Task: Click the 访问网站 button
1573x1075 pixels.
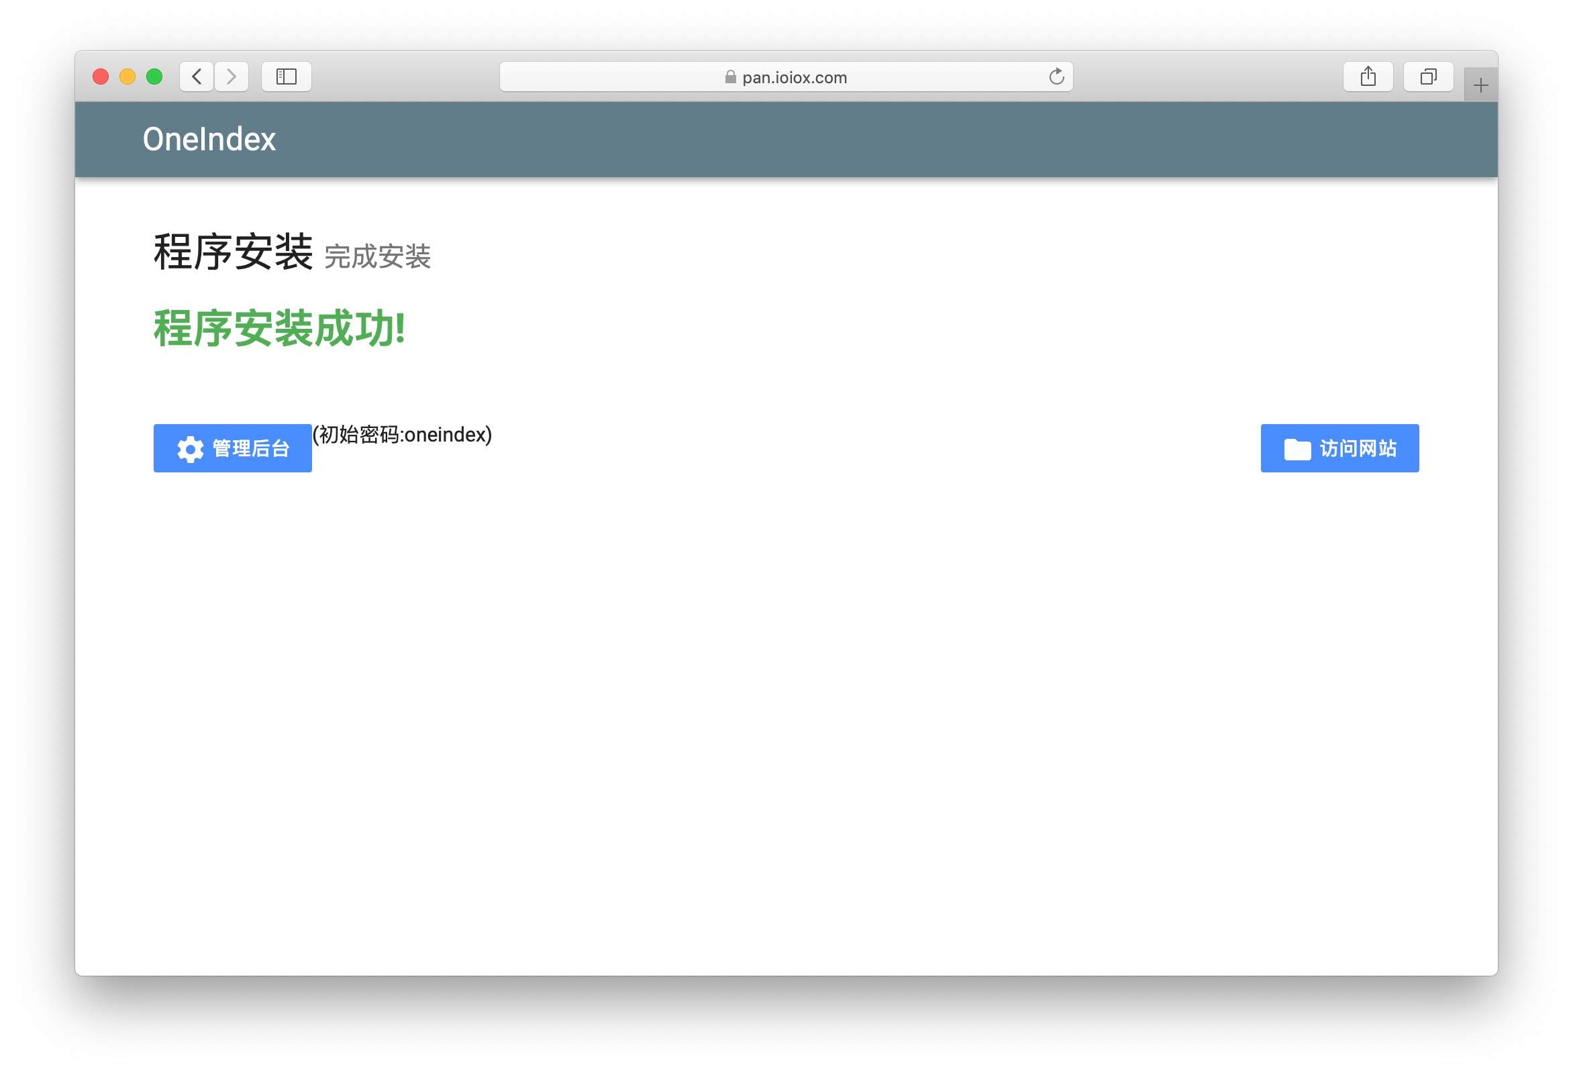Action: (1339, 448)
